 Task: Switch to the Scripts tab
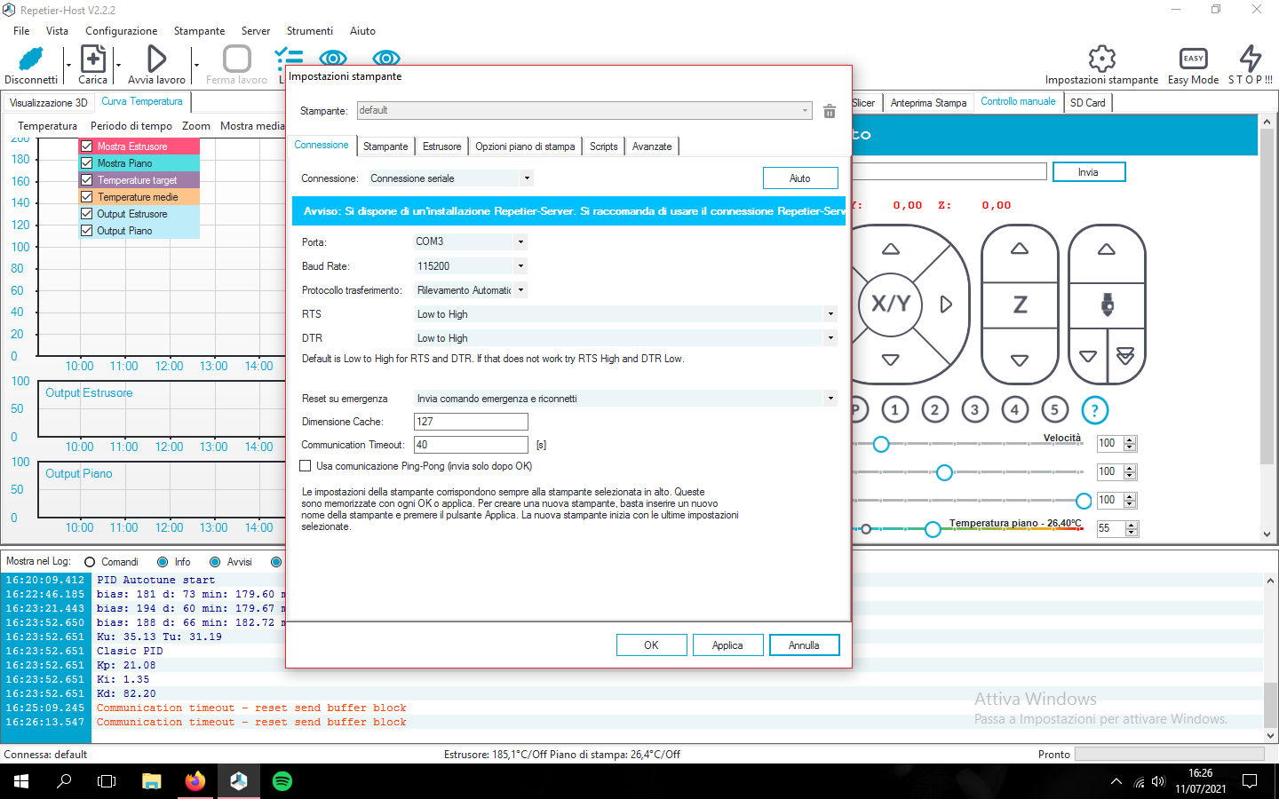click(604, 146)
